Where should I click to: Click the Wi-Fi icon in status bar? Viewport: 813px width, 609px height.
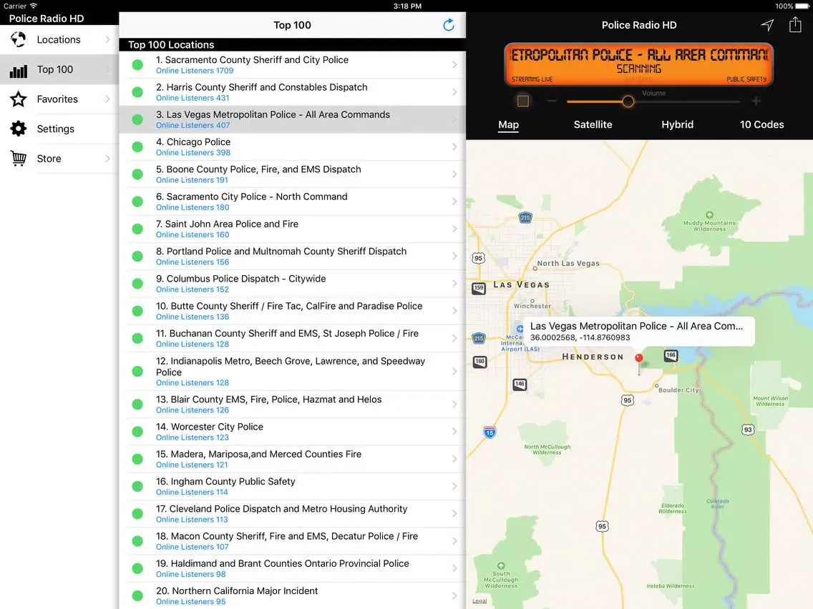pos(34,6)
